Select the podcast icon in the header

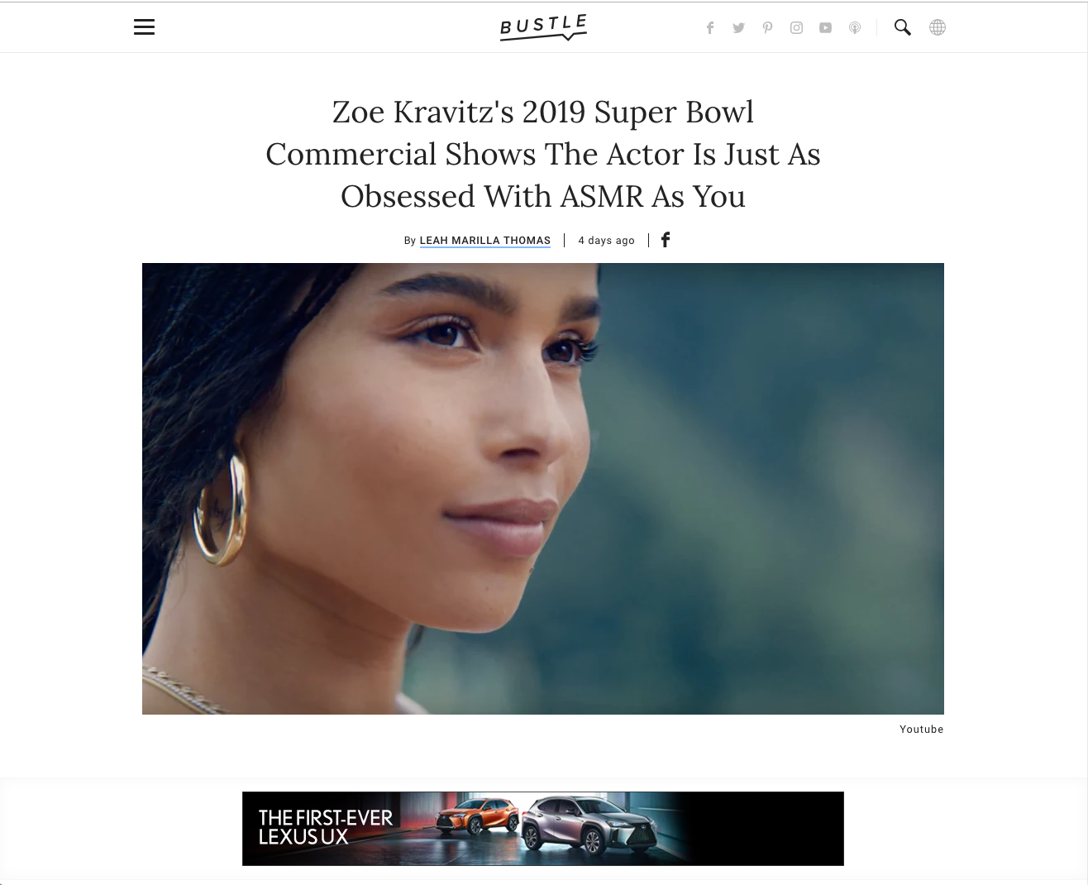855,28
